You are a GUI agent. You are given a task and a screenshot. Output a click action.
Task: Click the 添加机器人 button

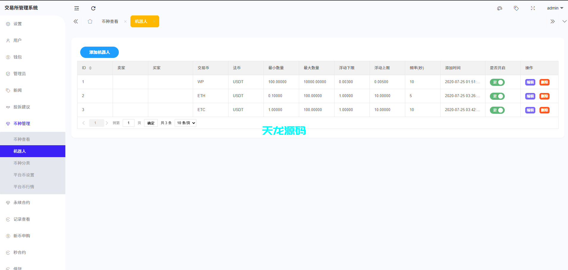coord(99,52)
